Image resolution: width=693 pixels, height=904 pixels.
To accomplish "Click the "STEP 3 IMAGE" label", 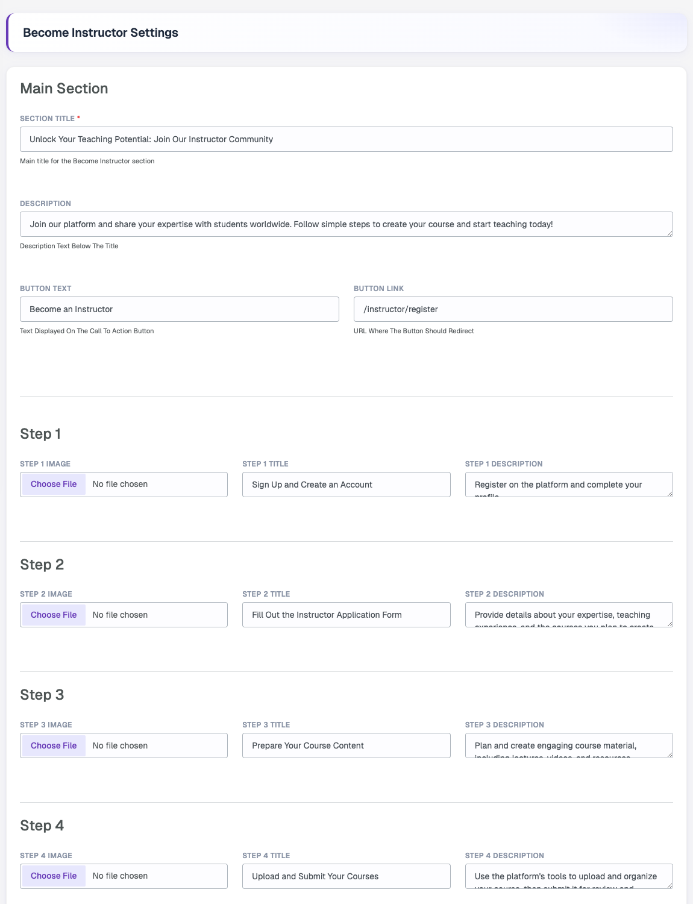I will tap(46, 725).
